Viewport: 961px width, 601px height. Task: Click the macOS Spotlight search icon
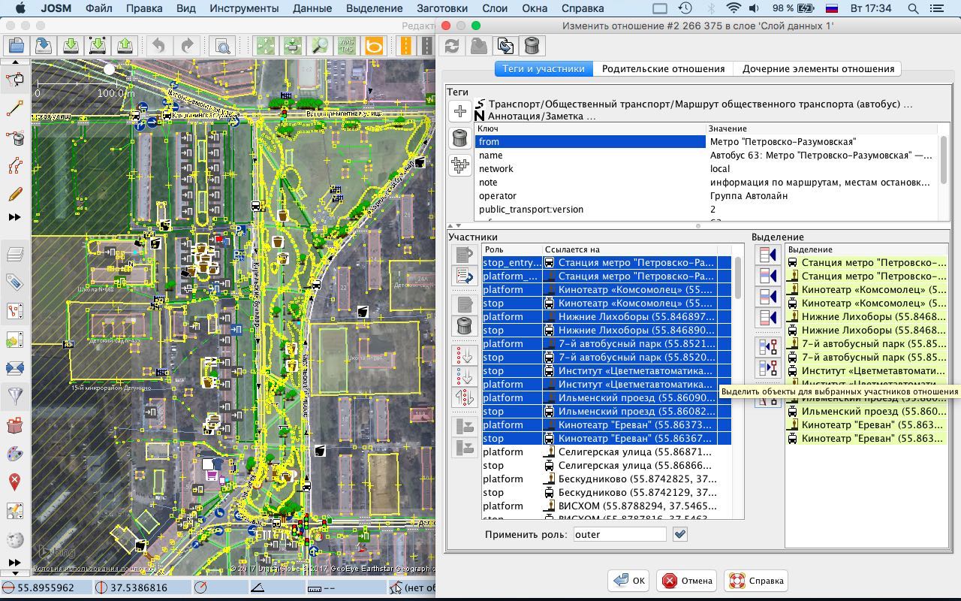(913, 8)
